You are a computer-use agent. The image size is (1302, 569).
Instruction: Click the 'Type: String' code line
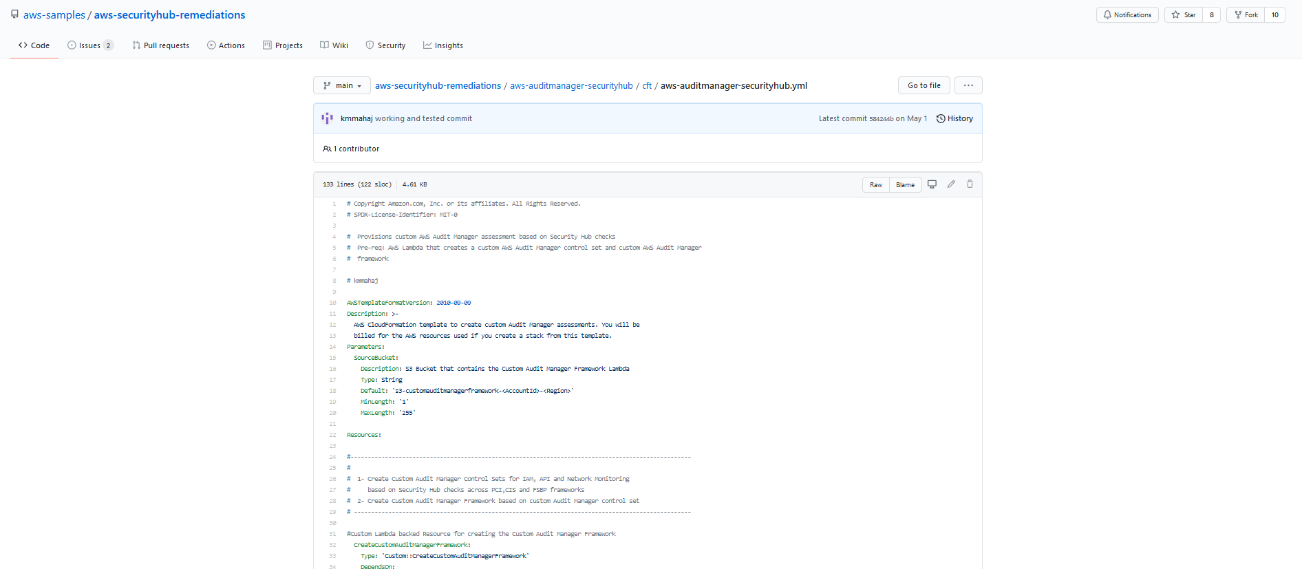(x=381, y=380)
